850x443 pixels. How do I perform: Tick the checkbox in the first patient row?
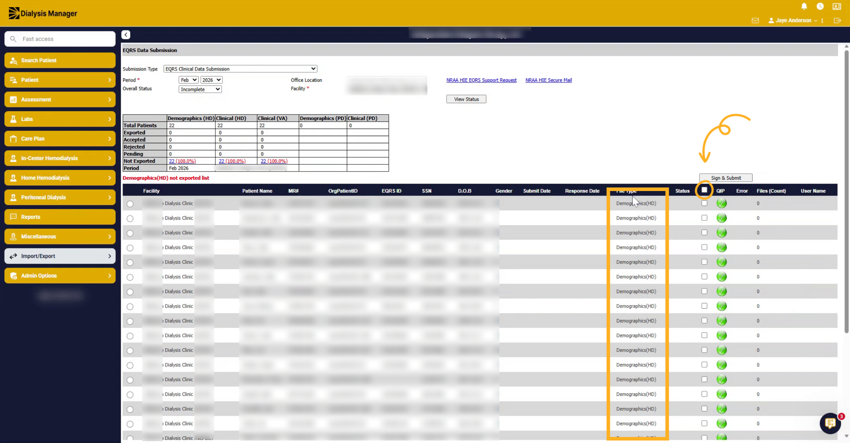704,203
